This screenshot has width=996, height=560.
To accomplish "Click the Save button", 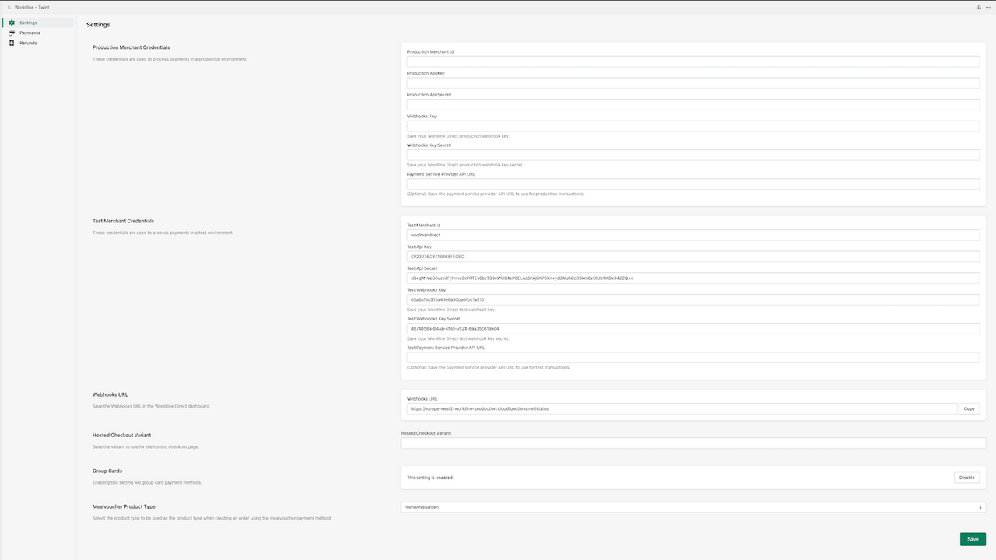I will click(973, 539).
